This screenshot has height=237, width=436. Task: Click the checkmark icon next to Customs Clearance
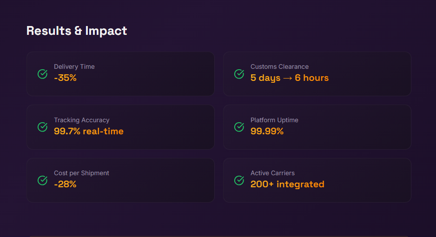click(x=239, y=74)
